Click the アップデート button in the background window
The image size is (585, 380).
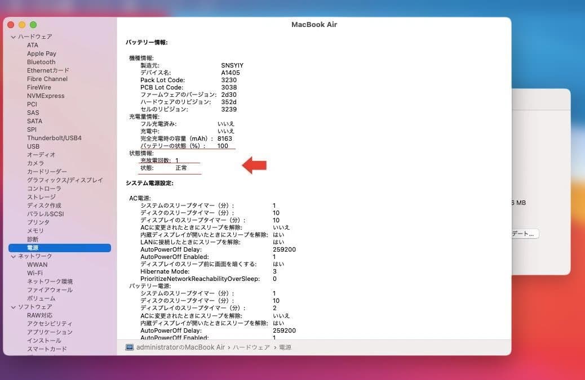coord(525,233)
